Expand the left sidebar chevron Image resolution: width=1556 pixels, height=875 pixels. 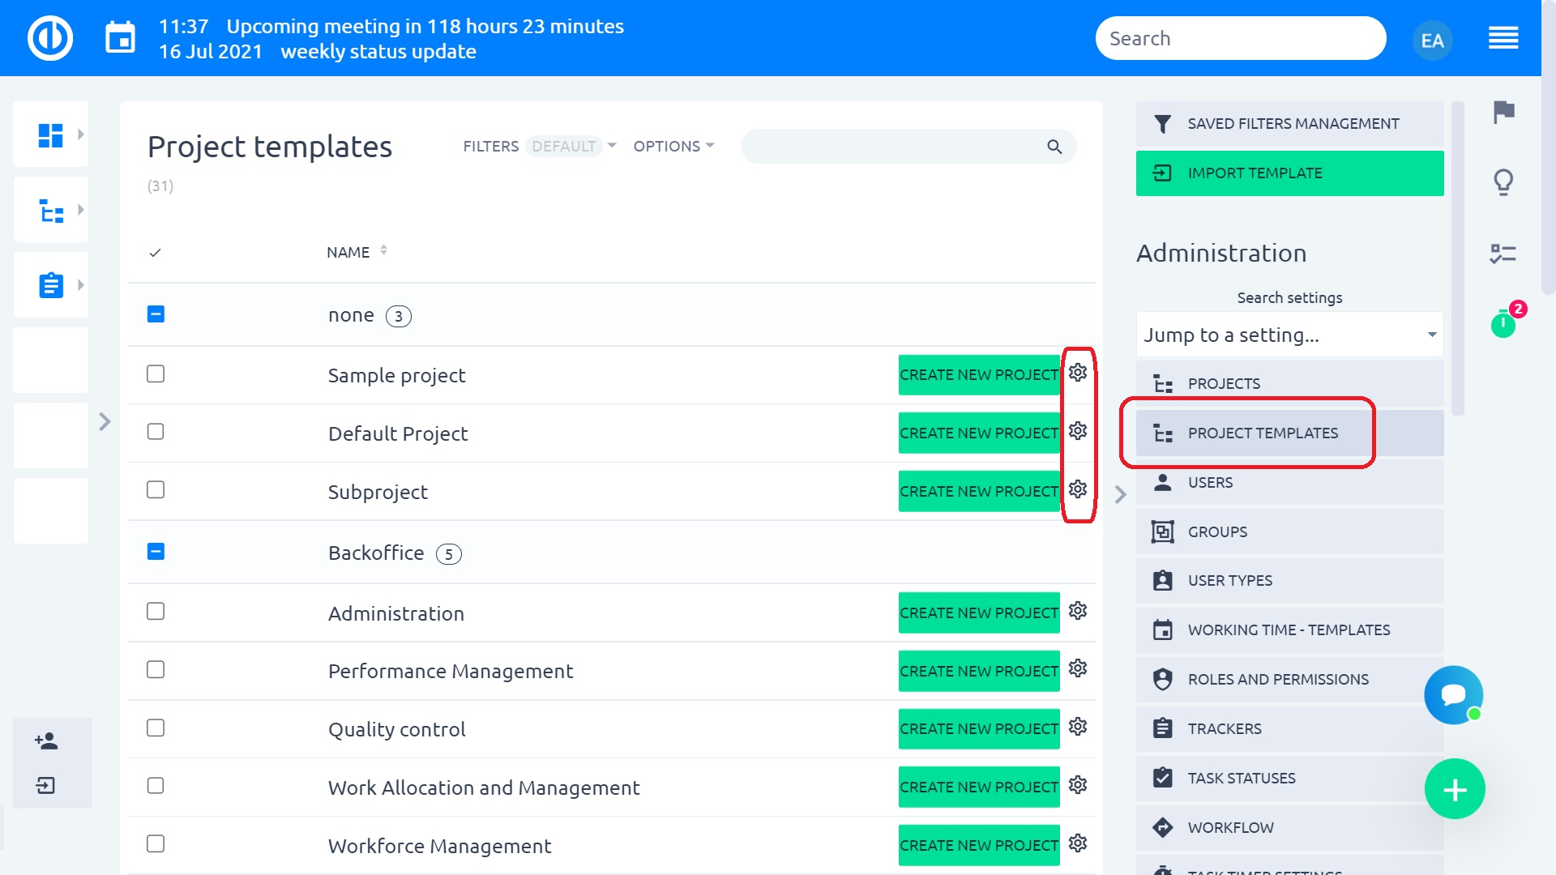click(x=105, y=422)
